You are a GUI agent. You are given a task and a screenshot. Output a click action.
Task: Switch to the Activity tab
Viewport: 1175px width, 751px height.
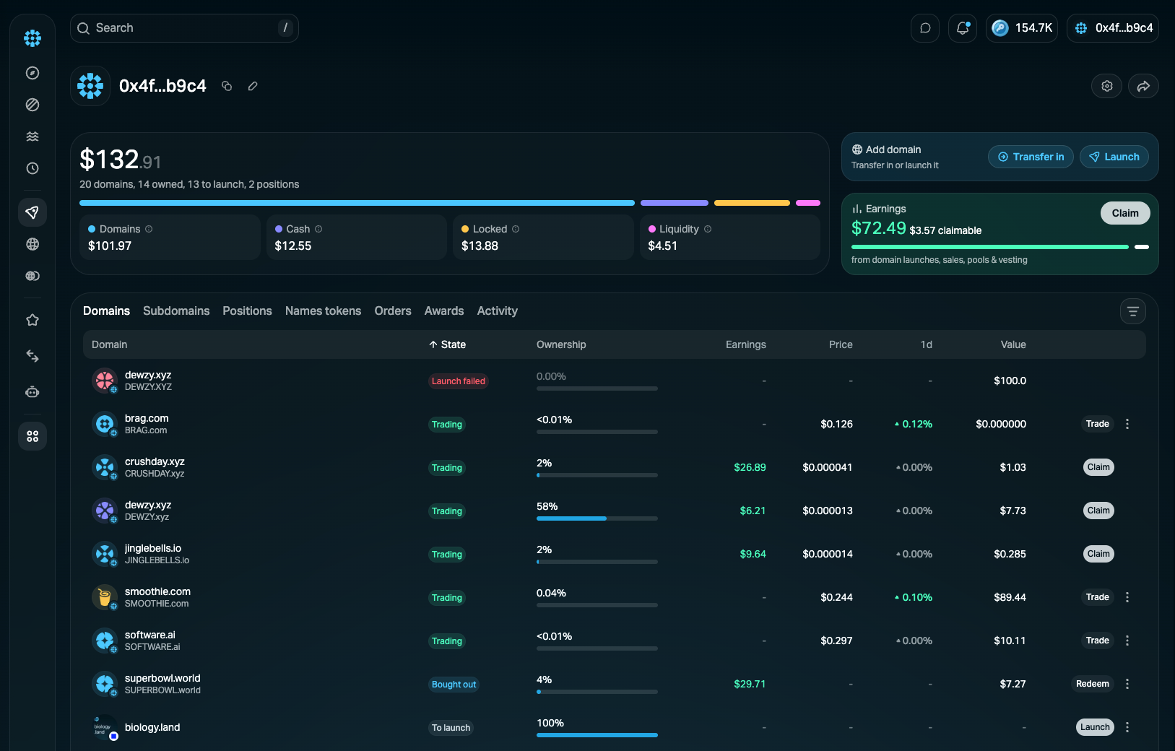(x=498, y=311)
